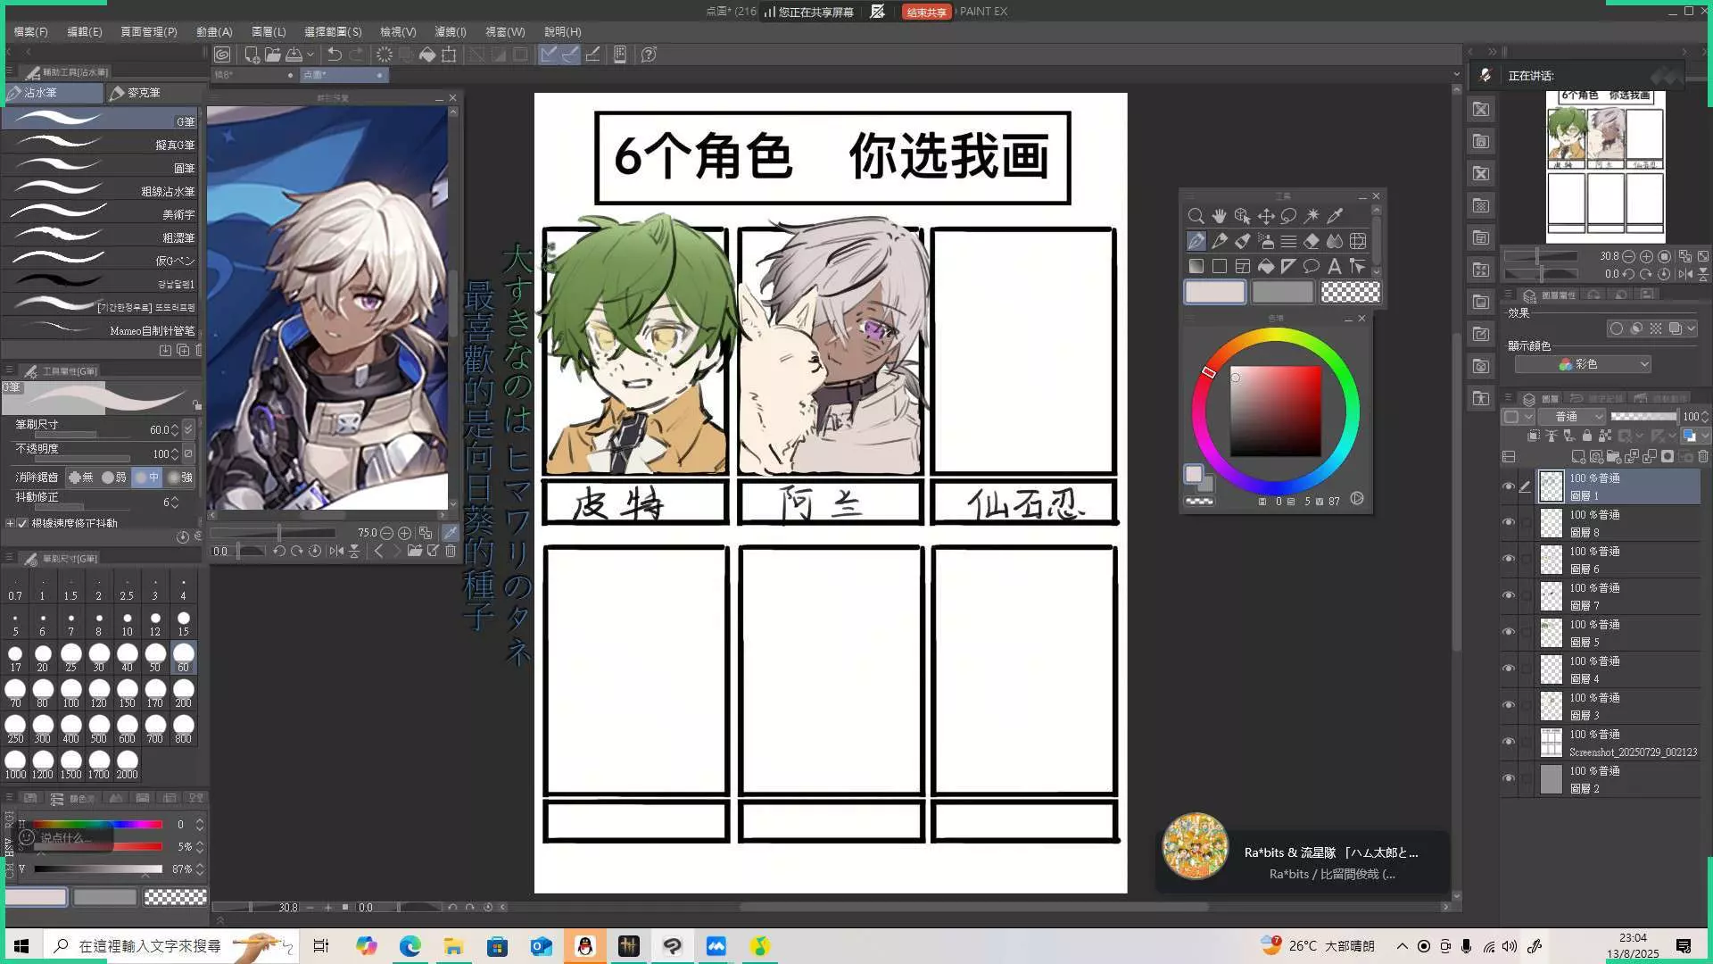Open the 彩色 display color dropdown
The height and width of the screenshot is (964, 1713).
1583,364
